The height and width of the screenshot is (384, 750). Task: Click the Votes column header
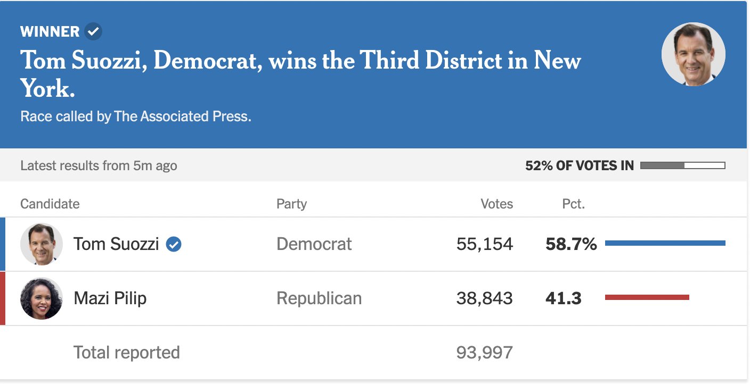497,204
